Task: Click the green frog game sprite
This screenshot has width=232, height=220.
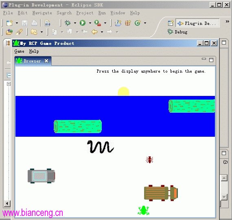Action: tap(143, 210)
